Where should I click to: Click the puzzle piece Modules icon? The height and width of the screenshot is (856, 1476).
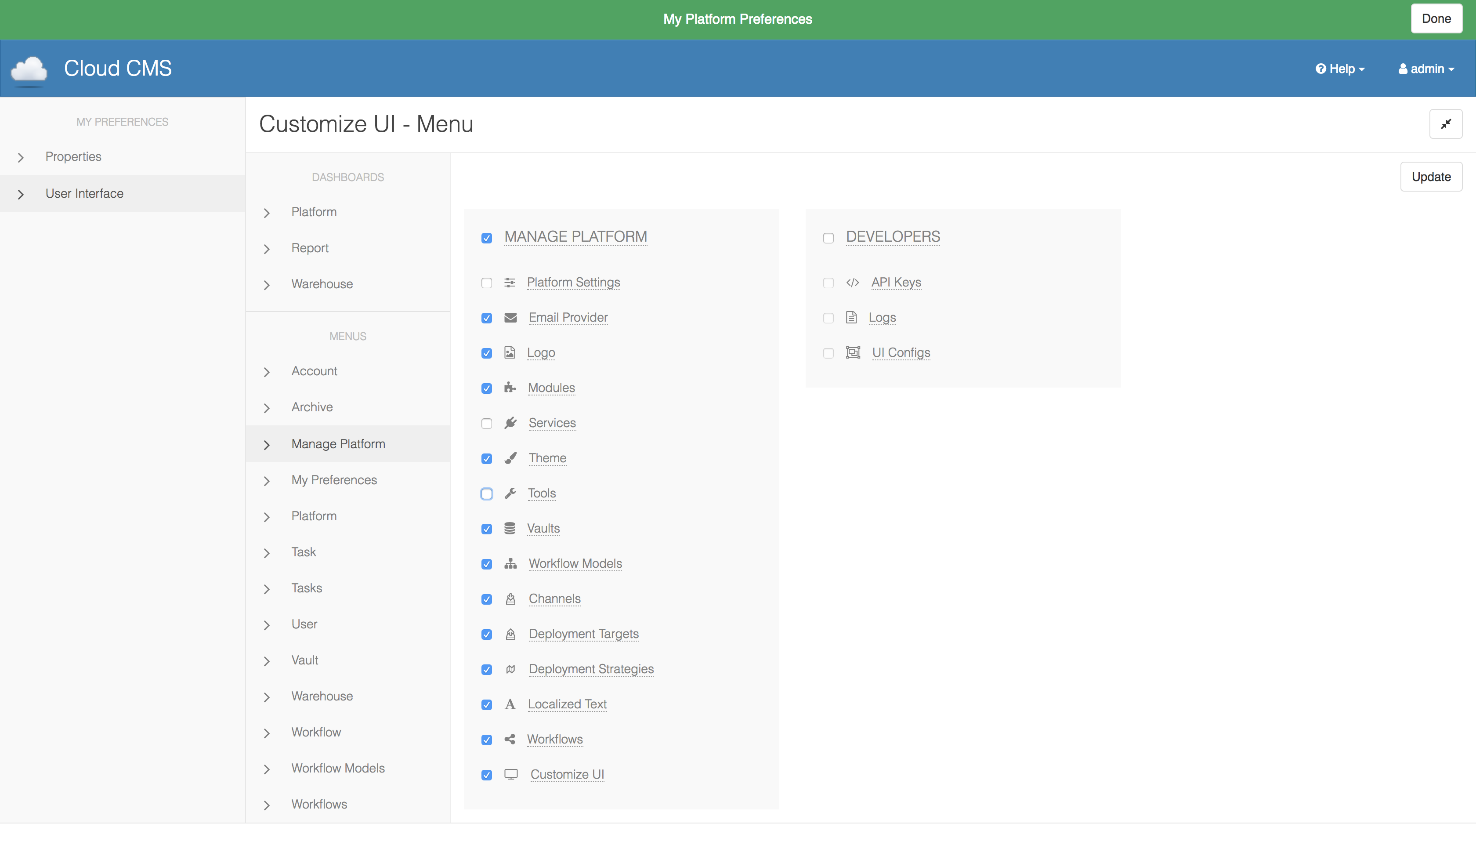[510, 388]
